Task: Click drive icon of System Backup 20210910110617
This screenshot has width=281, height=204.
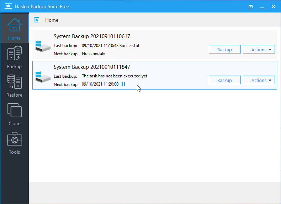Action: [x=43, y=46]
